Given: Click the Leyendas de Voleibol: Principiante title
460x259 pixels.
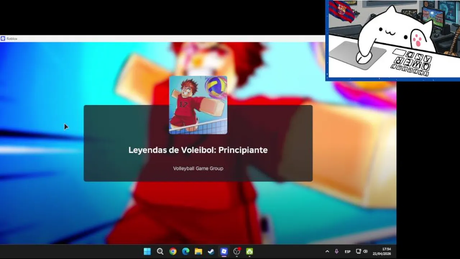Looking at the screenshot, I should tap(198, 150).
